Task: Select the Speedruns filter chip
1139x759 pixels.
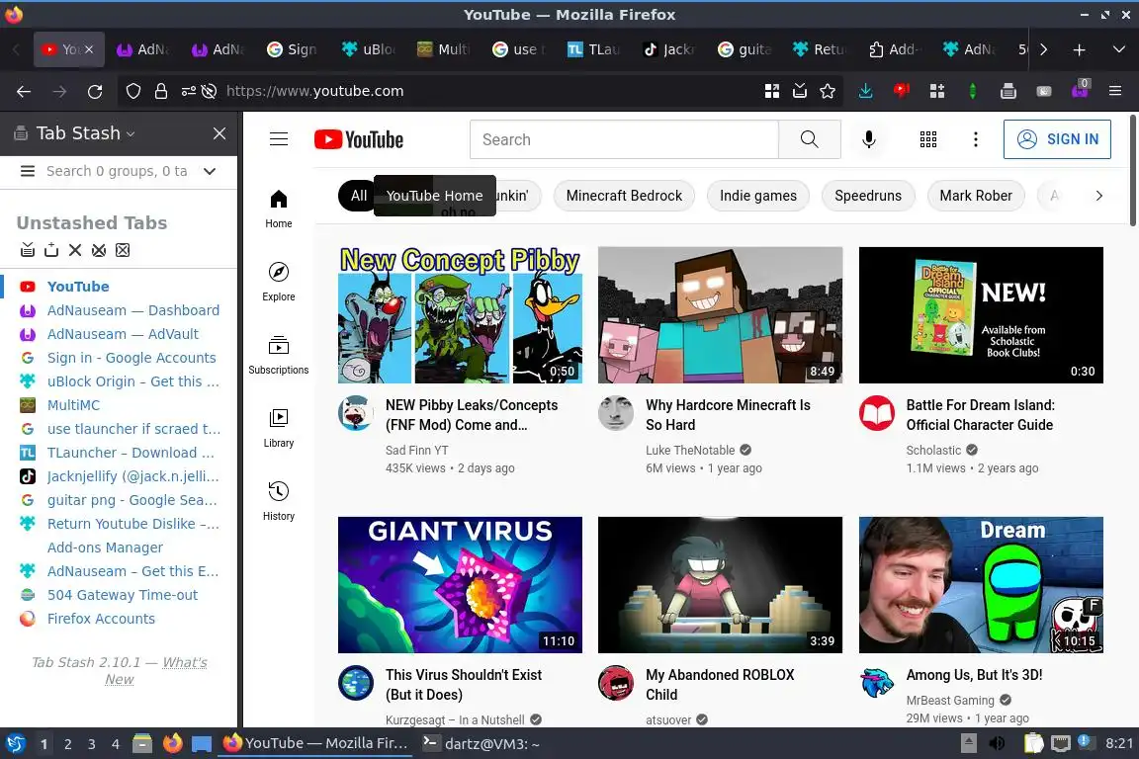Action: pyautogui.click(x=868, y=196)
